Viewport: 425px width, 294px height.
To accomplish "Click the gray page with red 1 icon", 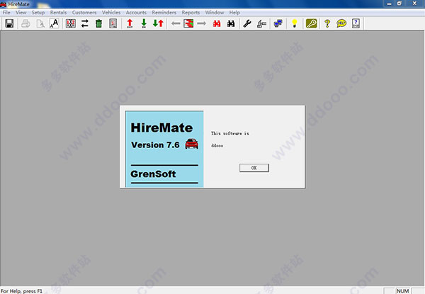I will [113, 23].
